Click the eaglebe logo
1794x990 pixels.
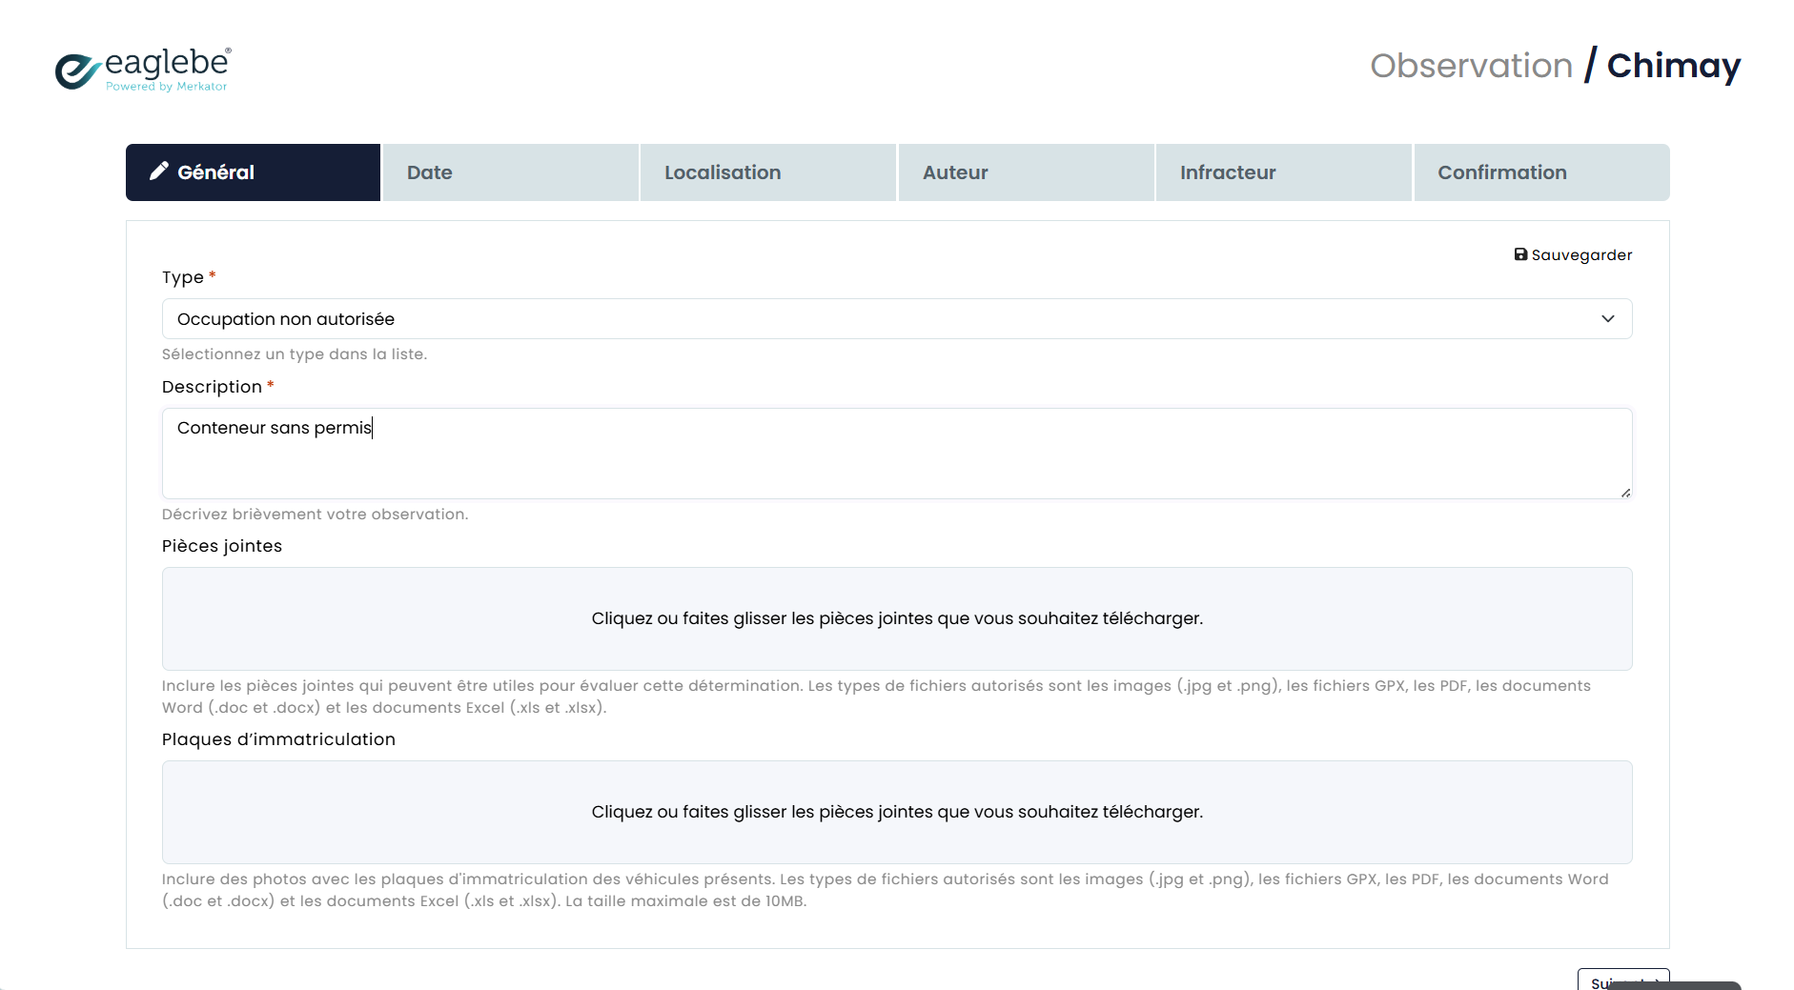click(x=143, y=69)
